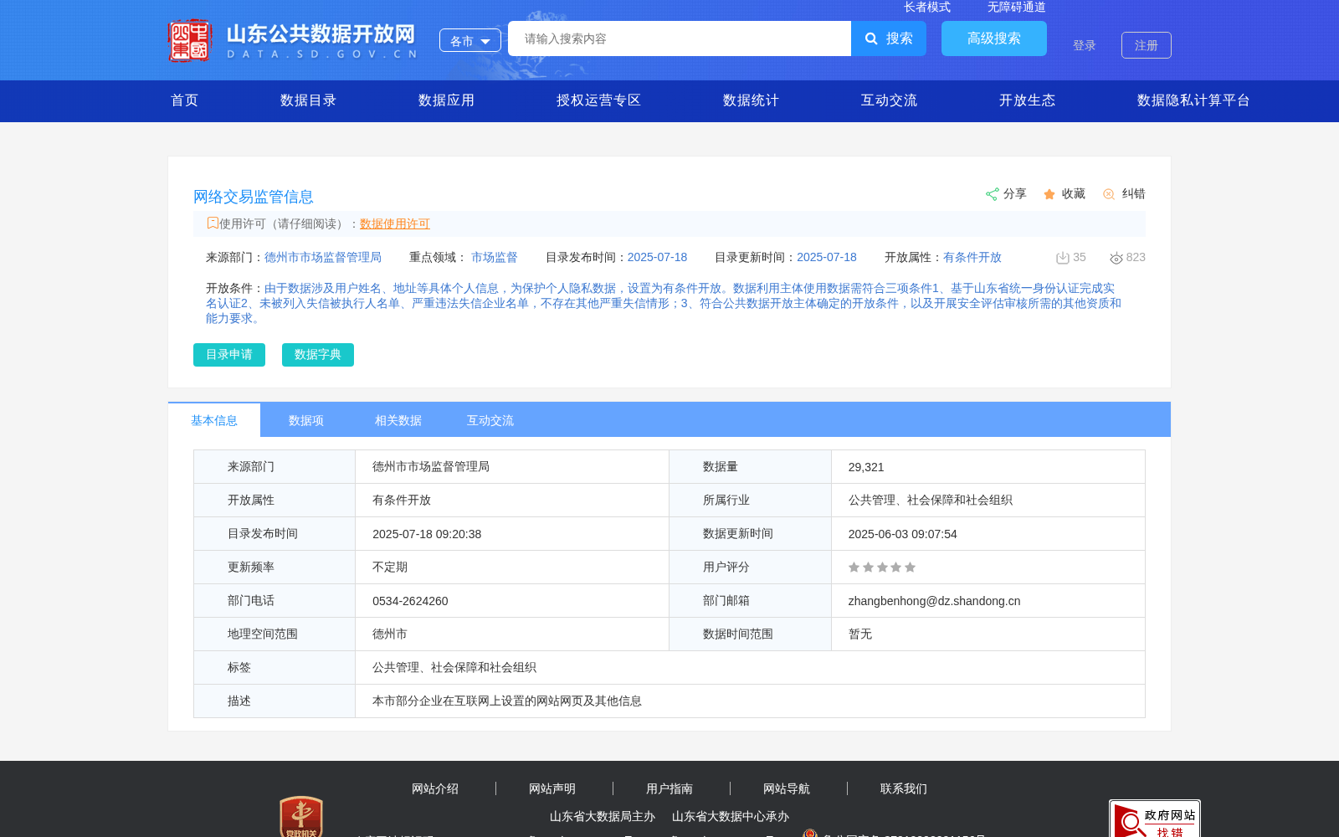Open 无障碍通道 accessibility channel
Screen dimensions: 1339x837
(x=1017, y=8)
